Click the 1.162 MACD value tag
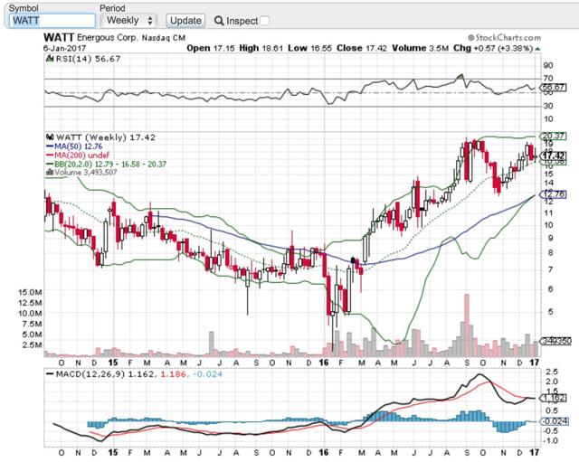The height and width of the screenshot is (462, 579). 553,398
